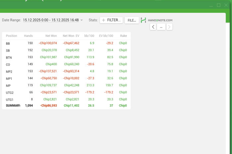
Task: Click bb/100 value 213.3
Action: point(90,85)
